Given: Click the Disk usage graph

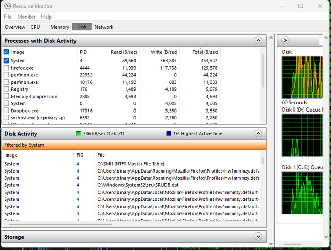Looking at the screenshot, I should tap(302, 77).
